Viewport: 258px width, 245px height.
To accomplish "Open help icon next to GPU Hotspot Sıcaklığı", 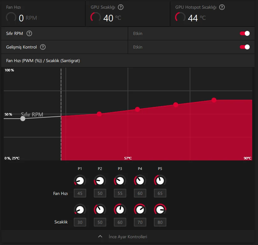I will click(222, 7).
